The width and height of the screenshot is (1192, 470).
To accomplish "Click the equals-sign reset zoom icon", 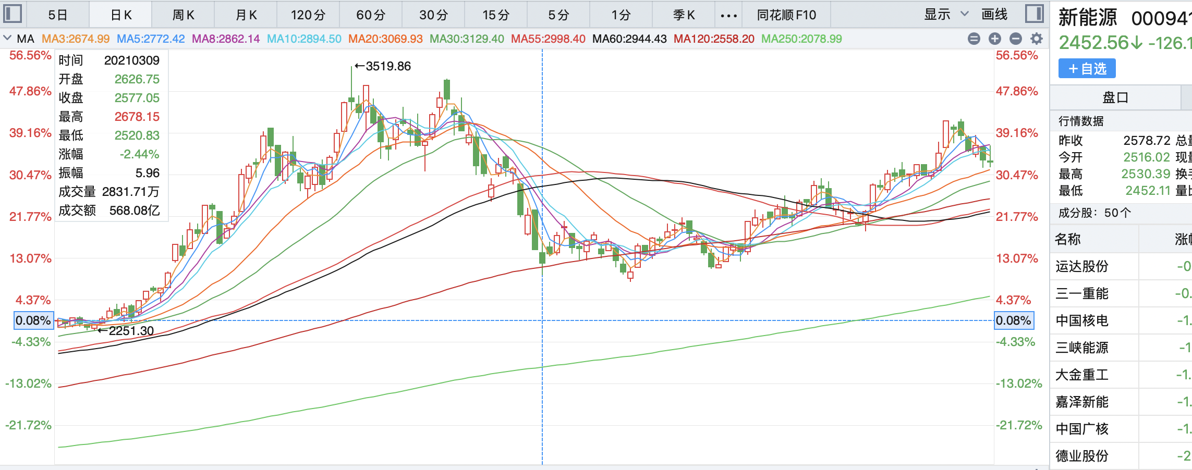I will [974, 39].
